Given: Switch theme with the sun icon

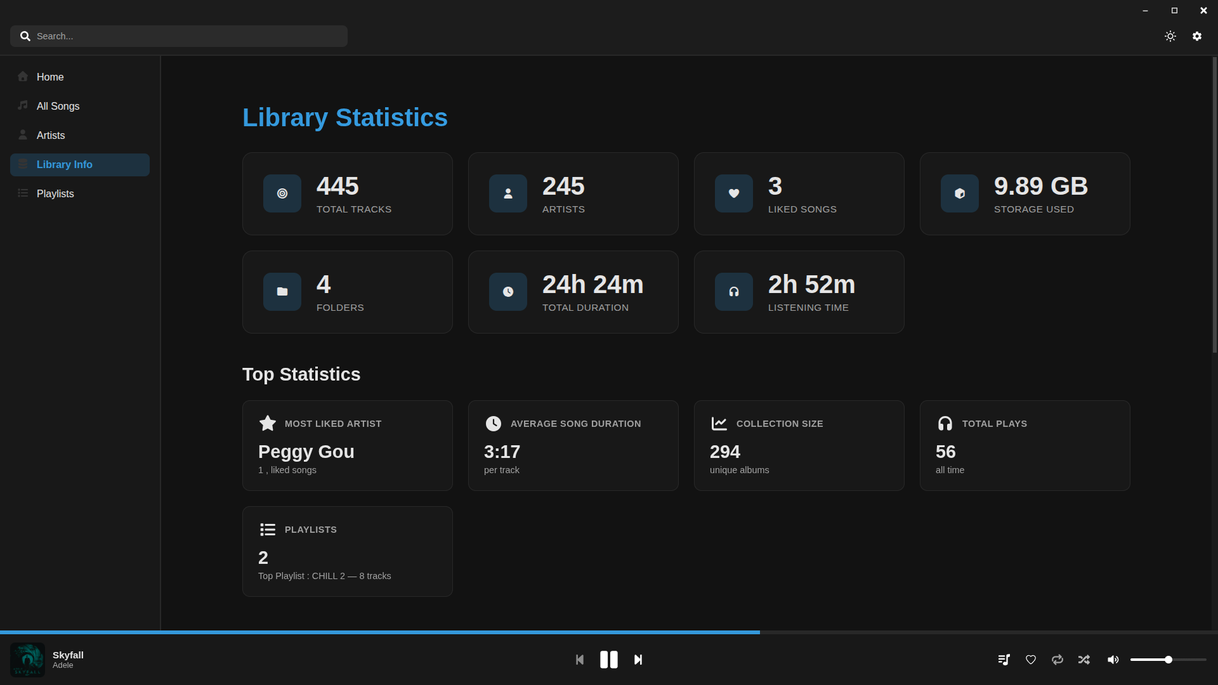Looking at the screenshot, I should pyautogui.click(x=1170, y=36).
